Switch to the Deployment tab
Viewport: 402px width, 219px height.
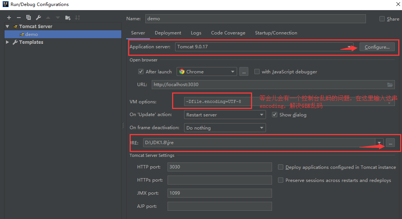(168, 33)
